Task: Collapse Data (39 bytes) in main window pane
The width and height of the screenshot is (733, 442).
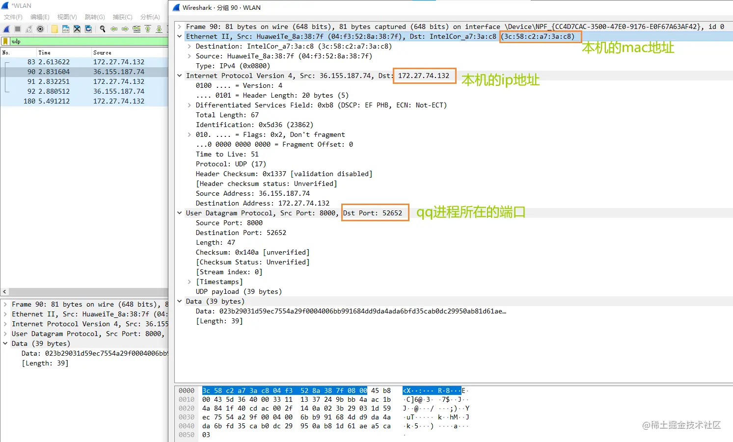Action: click(5, 343)
